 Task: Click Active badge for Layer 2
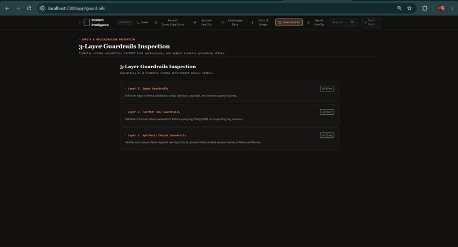click(x=327, y=112)
